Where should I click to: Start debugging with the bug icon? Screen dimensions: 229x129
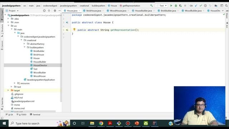tap(176, 6)
